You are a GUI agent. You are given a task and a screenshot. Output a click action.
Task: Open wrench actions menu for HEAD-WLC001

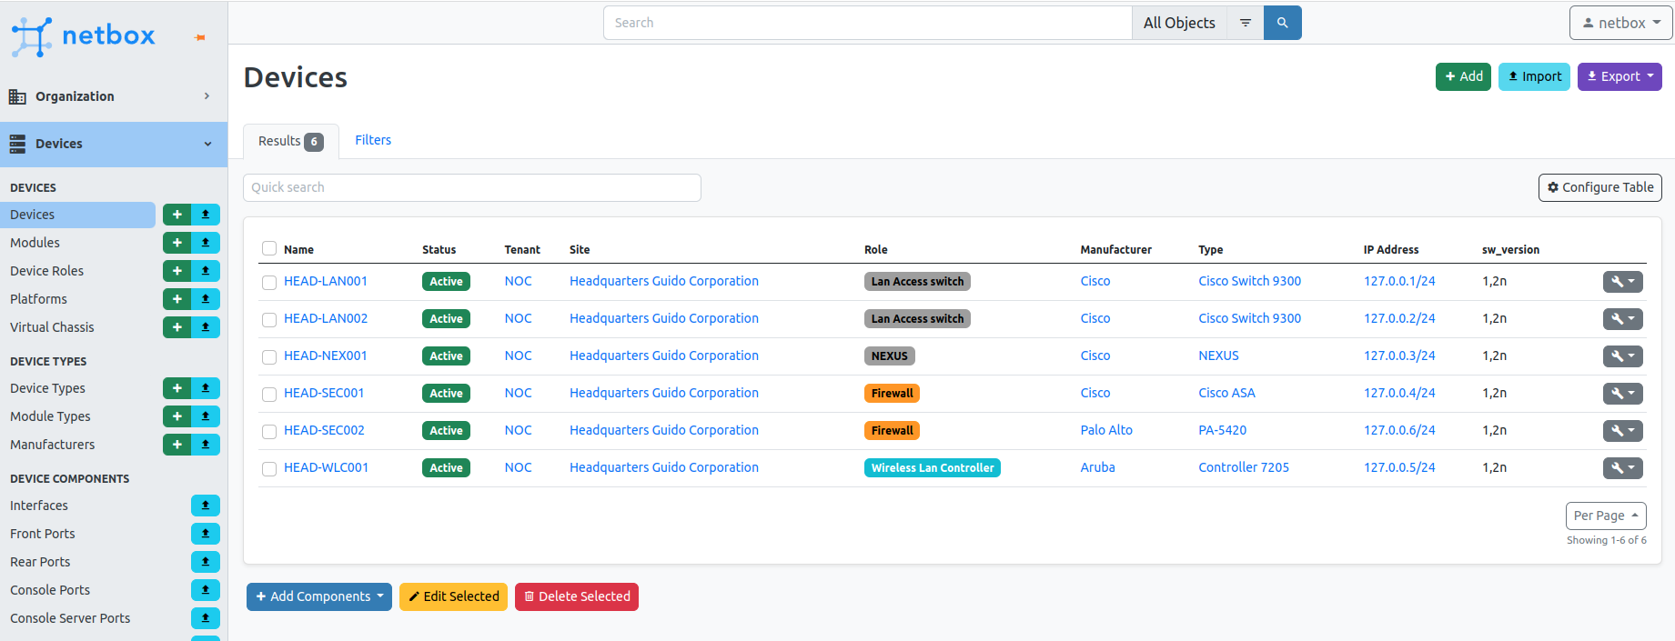click(x=1623, y=468)
